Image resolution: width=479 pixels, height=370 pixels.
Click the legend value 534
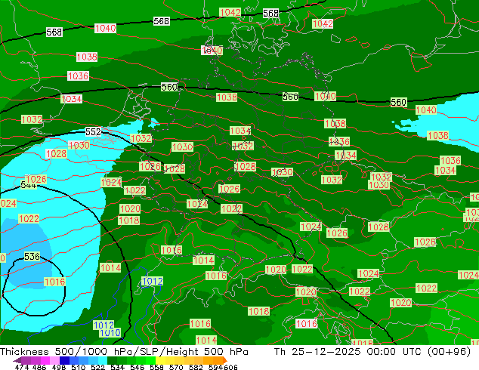coord(117,367)
